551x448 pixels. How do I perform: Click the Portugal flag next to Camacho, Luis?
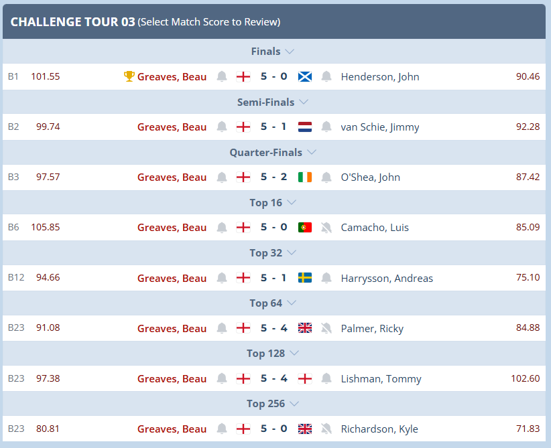click(x=305, y=227)
